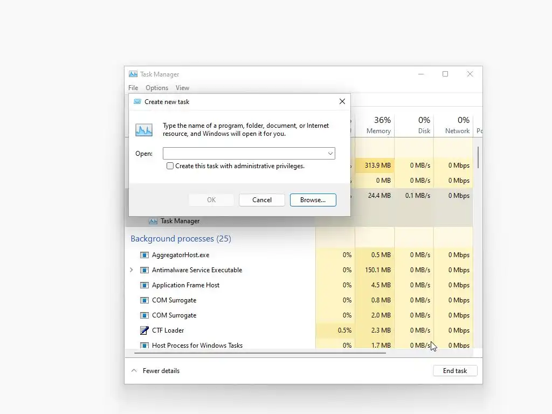Viewport: 552px width, 414px height.
Task: Click the icon of the COM Surrogate row at 0.8 MB
Action: (144, 300)
